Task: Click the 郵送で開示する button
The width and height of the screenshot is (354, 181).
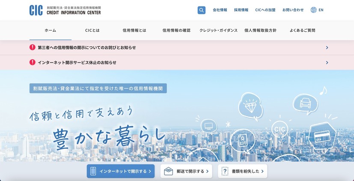Action: (x=187, y=171)
